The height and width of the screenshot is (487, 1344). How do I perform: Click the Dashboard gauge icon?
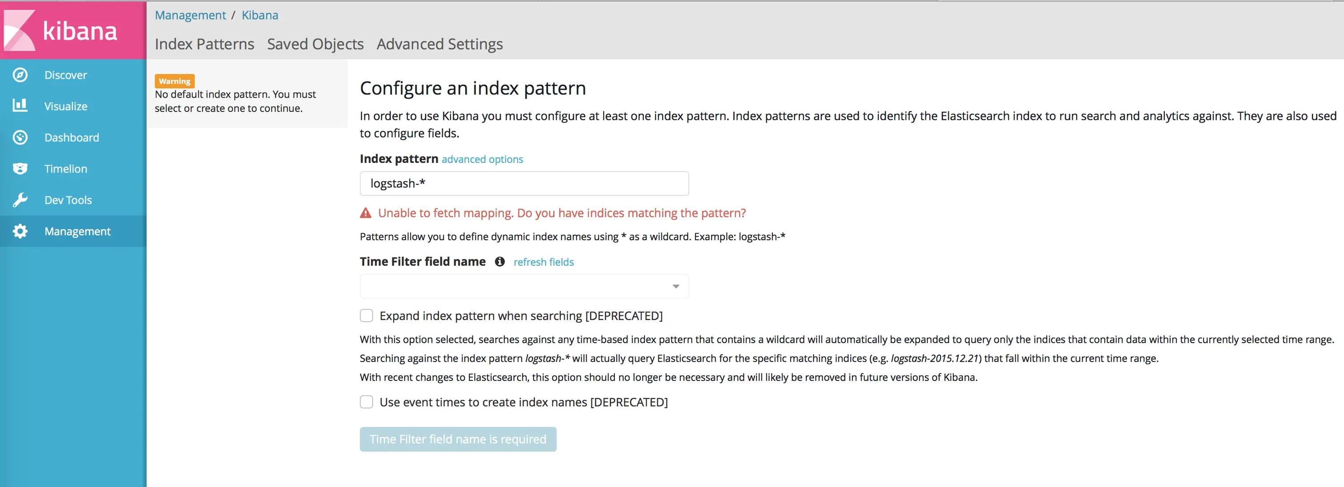coord(20,138)
